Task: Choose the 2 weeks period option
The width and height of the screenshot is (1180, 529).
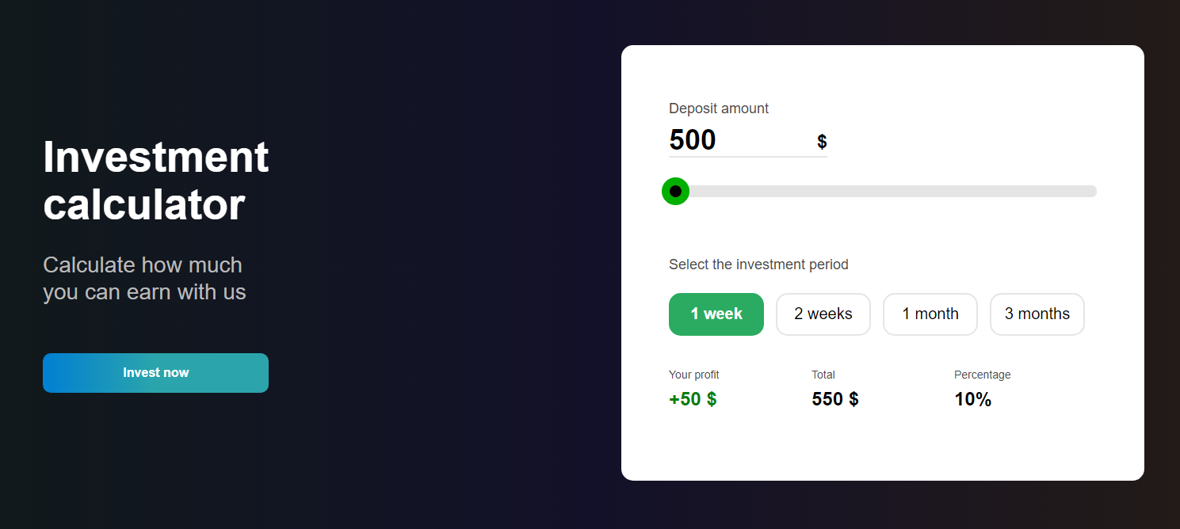Action: [x=823, y=314]
